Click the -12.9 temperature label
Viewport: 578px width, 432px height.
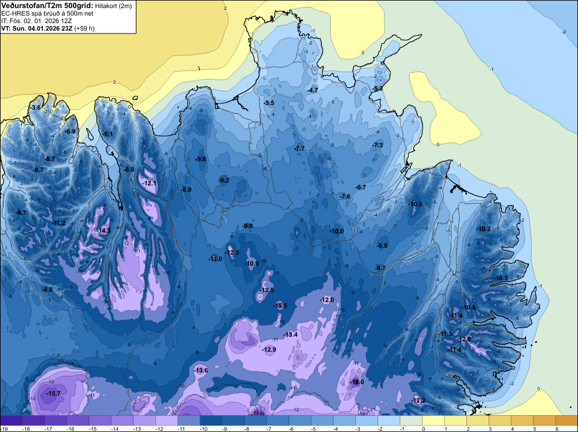coord(269,349)
